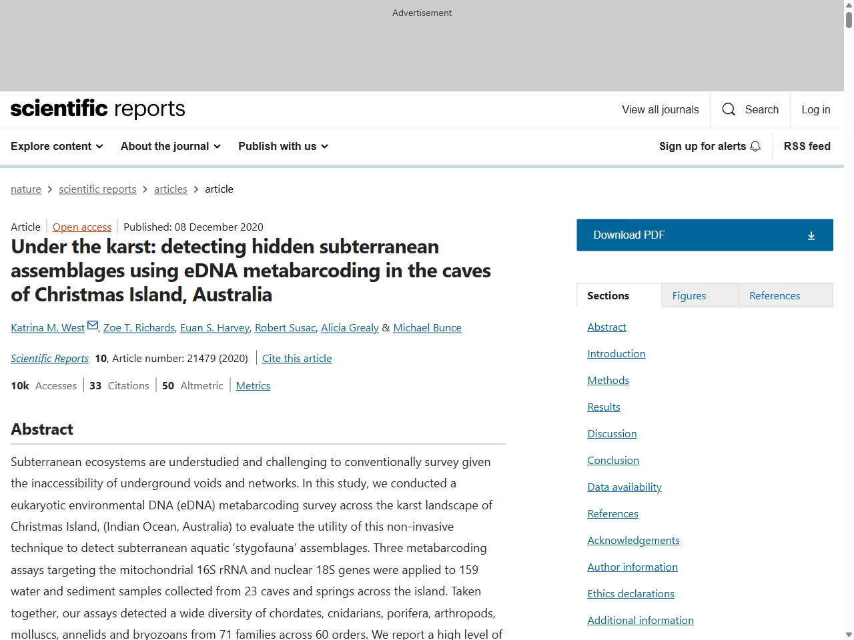Click the italic Scientific Reports journal link
The width and height of the screenshot is (854, 640).
click(49, 359)
